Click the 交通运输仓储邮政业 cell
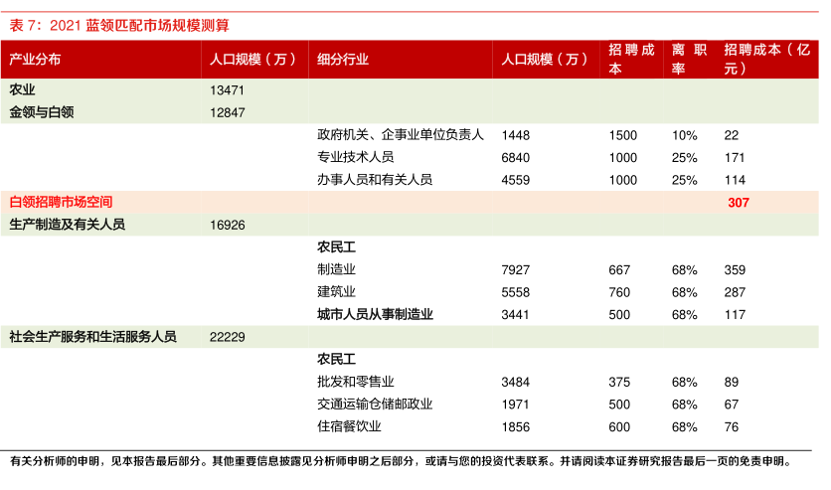The width and height of the screenshot is (831, 490). [x=375, y=405]
